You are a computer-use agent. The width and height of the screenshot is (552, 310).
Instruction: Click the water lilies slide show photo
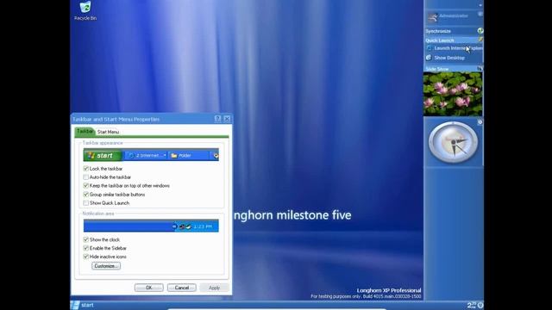[x=453, y=94]
